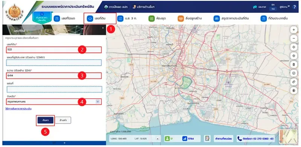Click the green visitor count user icon
Viewport: 301px width, 147px height.
pos(167,139)
